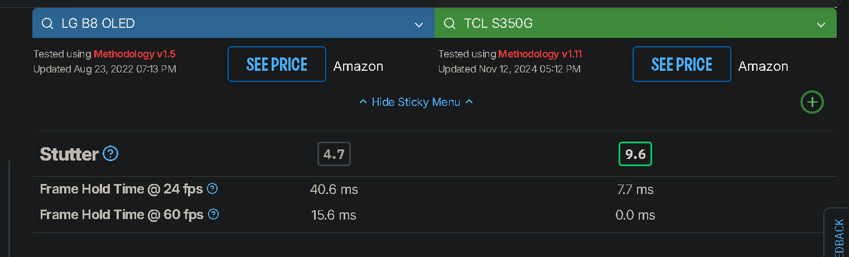Click the search icon beside LG B8 OLED

(48, 23)
